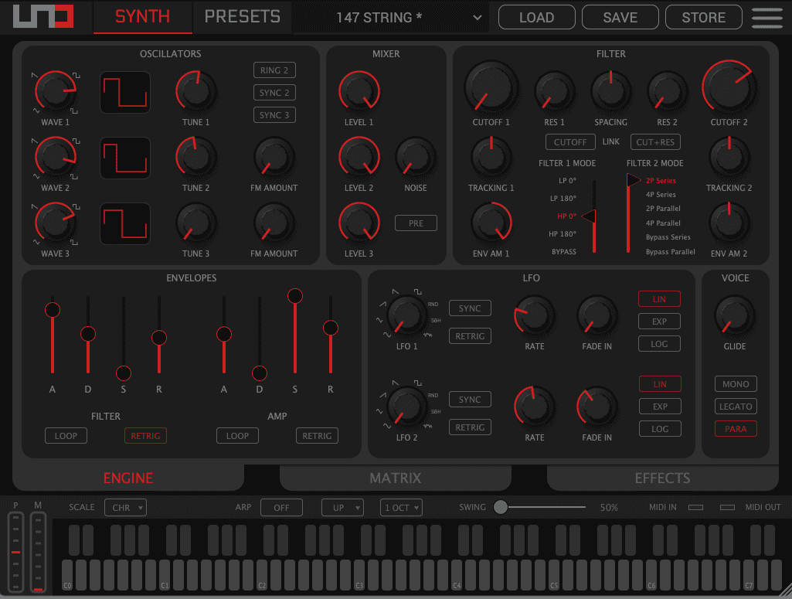Open the MATRIX tab
The height and width of the screenshot is (599, 792).
396,478
